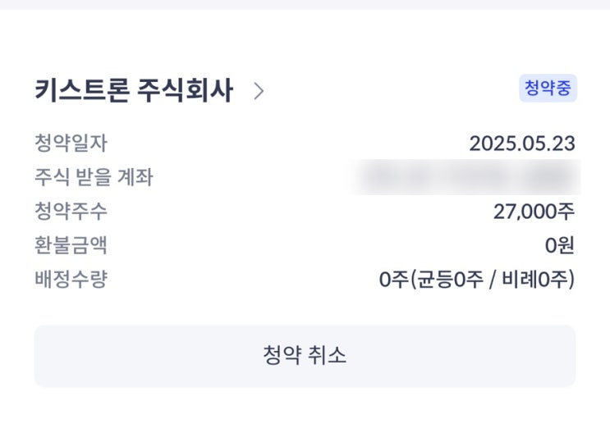Select the 주식 받을 계좌 label
This screenshot has width=610, height=433.
tap(94, 177)
